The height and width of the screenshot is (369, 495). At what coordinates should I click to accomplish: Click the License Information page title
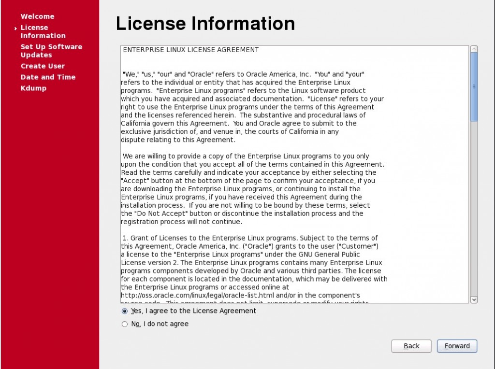(205, 23)
